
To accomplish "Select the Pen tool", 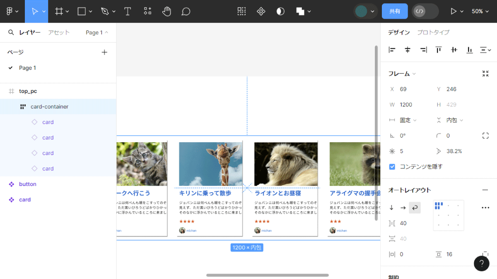I will point(105,11).
